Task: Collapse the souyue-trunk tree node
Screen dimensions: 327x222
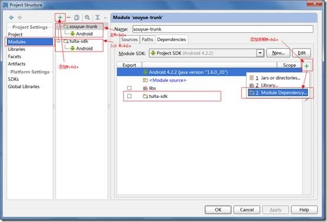Action: coord(58,26)
